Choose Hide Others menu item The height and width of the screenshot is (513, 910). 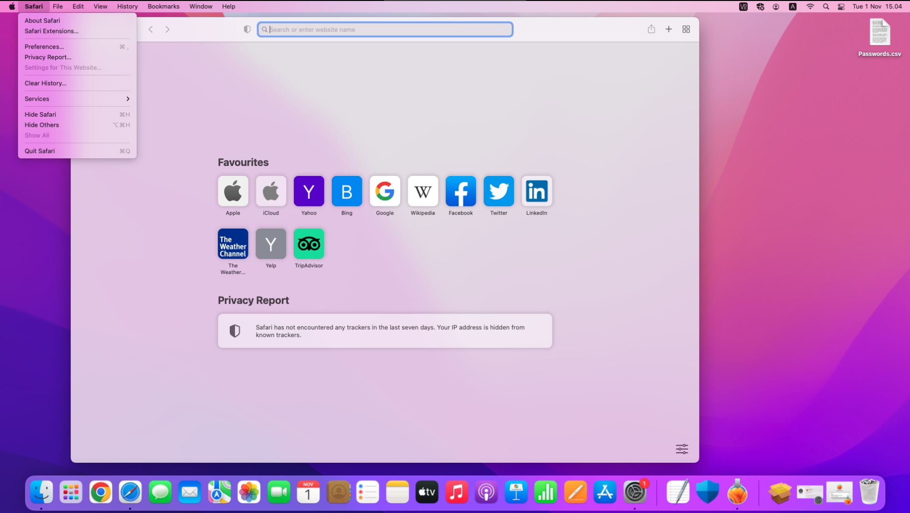point(77,125)
